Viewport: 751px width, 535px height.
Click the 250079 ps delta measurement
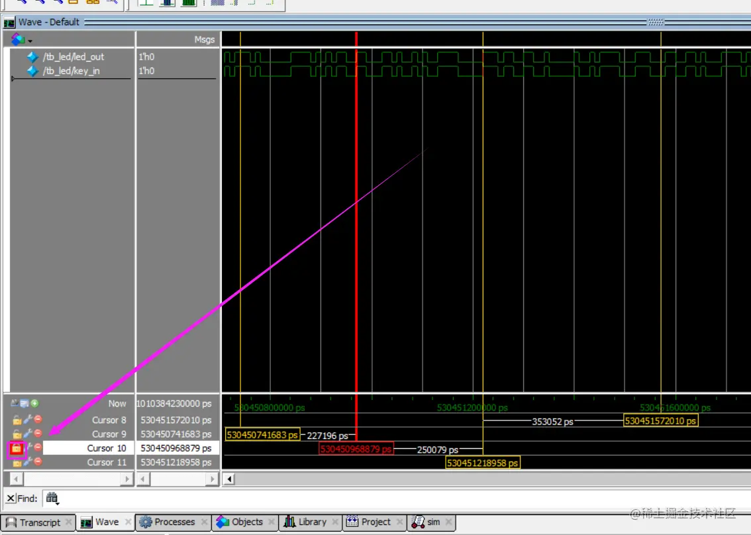[x=438, y=450]
